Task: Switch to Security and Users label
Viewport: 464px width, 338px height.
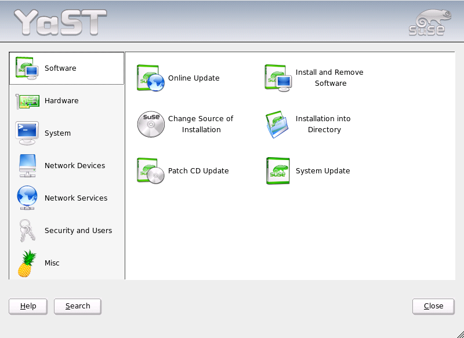Action: (78, 230)
